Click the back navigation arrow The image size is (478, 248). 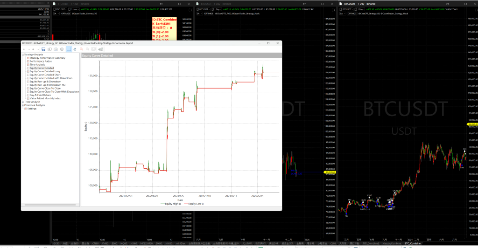(x=24, y=49)
